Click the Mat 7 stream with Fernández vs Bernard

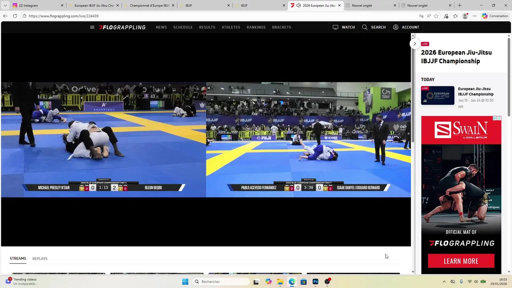pos(308,140)
